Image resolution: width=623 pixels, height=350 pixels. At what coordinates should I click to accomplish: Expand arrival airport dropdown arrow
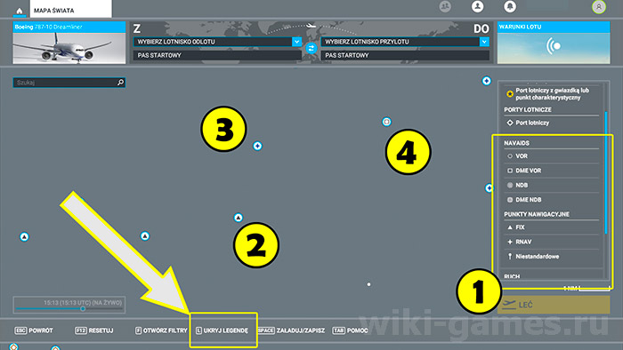[x=484, y=42]
